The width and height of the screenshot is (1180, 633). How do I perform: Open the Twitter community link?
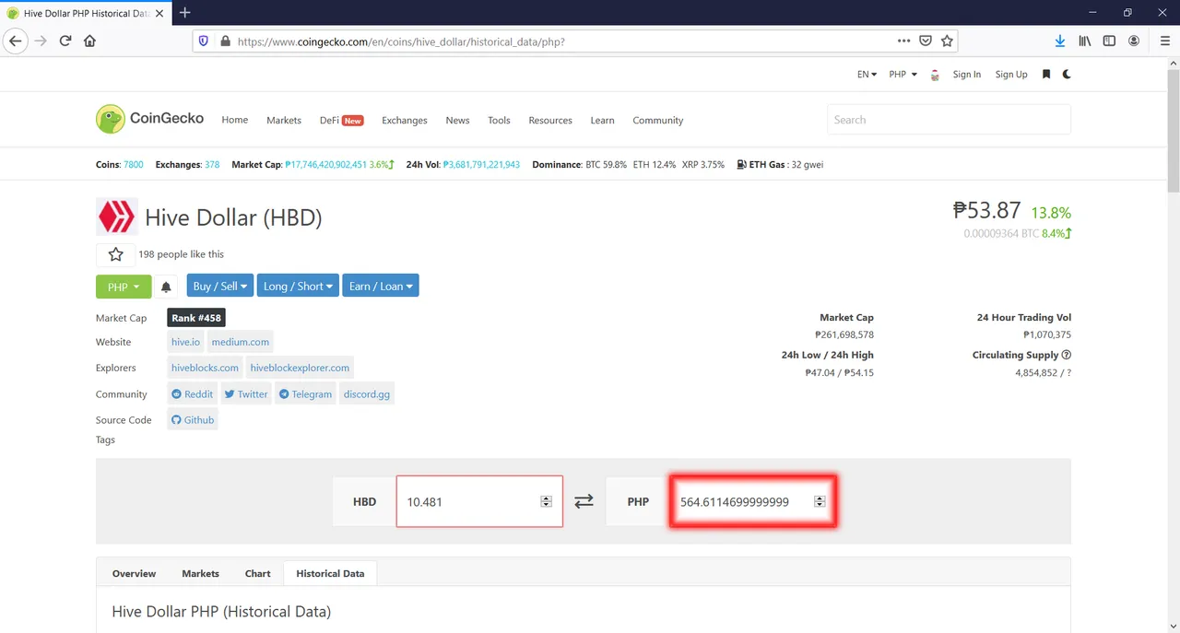click(245, 393)
